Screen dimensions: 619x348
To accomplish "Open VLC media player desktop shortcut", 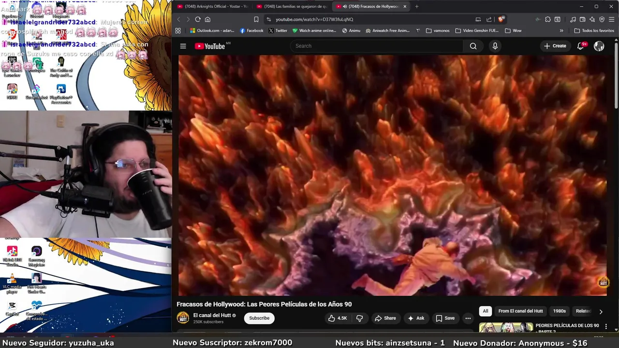I will point(12,284).
